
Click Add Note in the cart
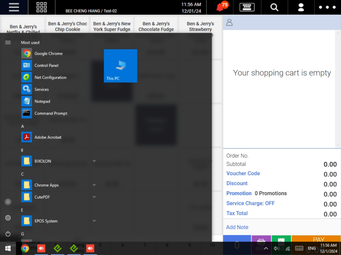click(237, 227)
